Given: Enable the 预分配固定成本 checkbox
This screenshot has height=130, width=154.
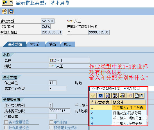Looking at the screenshot, I should point(51,128).
